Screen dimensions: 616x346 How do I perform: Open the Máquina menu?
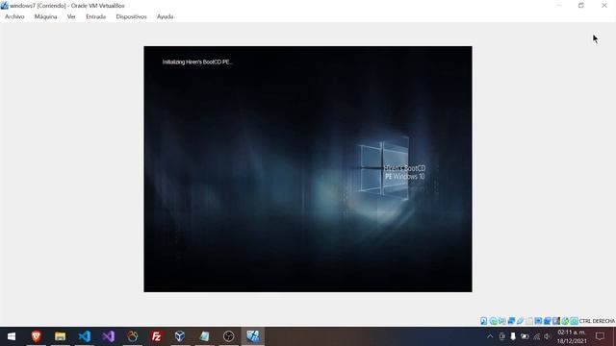pos(45,16)
